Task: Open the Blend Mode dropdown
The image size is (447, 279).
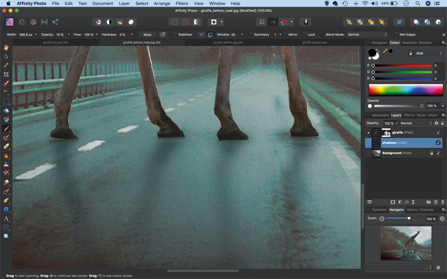Action: tap(367, 34)
